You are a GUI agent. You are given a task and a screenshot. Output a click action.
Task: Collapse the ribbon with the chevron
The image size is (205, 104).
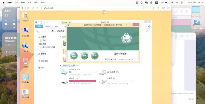tap(146, 27)
